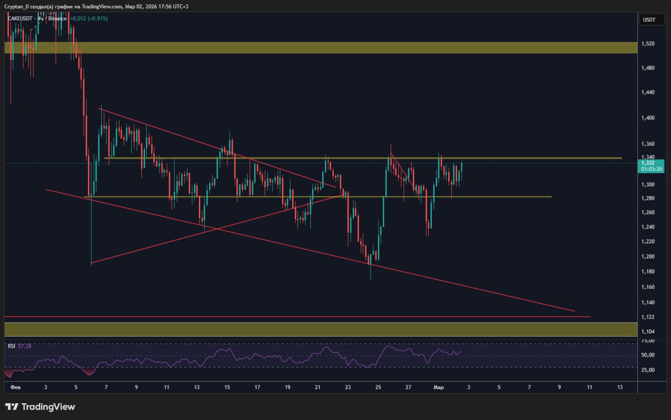
Task: Click the TradingView logo
Action: tap(40, 407)
